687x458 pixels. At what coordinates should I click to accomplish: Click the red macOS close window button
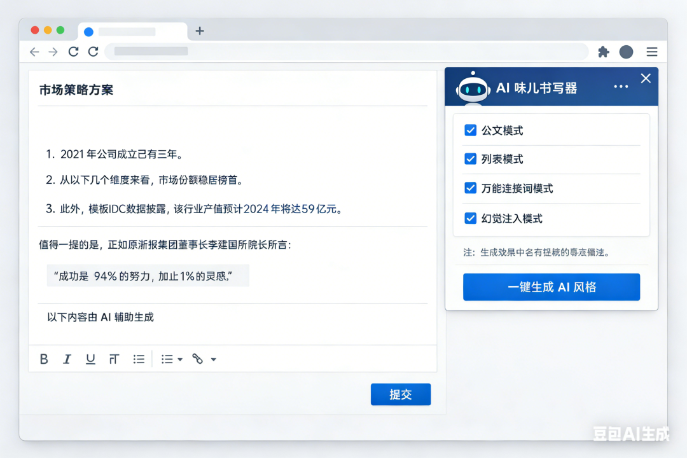tap(35, 31)
